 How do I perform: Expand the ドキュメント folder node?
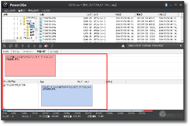tap(17, 38)
